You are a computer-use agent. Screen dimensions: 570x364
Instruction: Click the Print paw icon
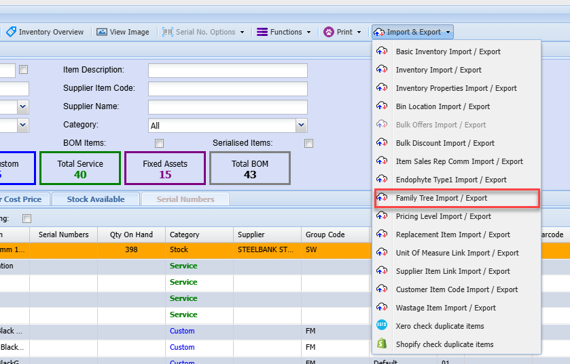tap(329, 32)
